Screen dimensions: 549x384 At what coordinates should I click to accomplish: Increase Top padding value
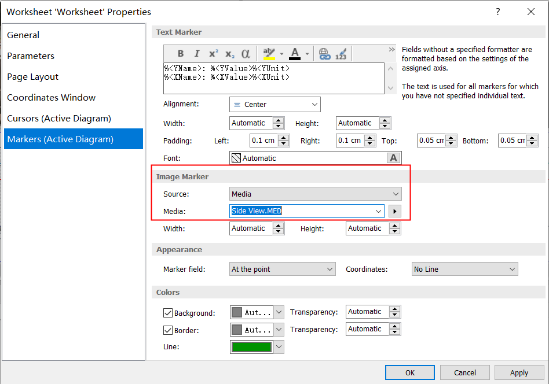click(451, 138)
